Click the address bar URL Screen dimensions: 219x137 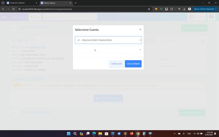(47, 9)
